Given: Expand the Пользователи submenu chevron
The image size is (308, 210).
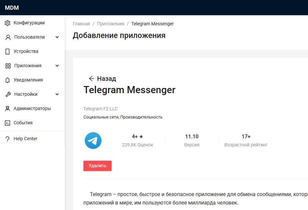Looking at the screenshot, I should 57,37.
